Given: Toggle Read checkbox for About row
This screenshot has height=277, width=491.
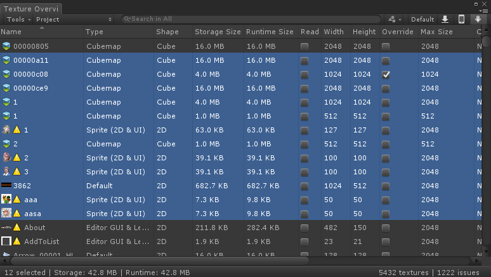Looking at the screenshot, I should (304, 228).
